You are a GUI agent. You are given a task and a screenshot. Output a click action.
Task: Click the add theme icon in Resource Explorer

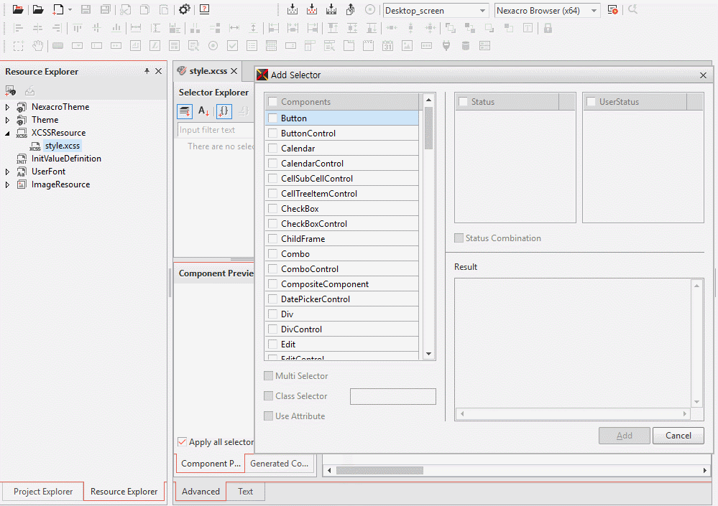click(x=11, y=90)
